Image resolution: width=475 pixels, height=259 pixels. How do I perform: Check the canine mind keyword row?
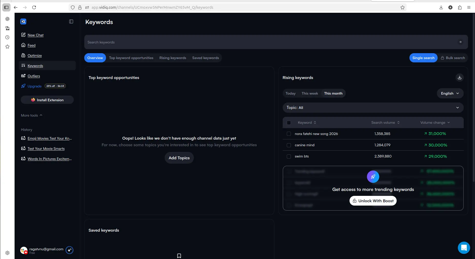289,145
